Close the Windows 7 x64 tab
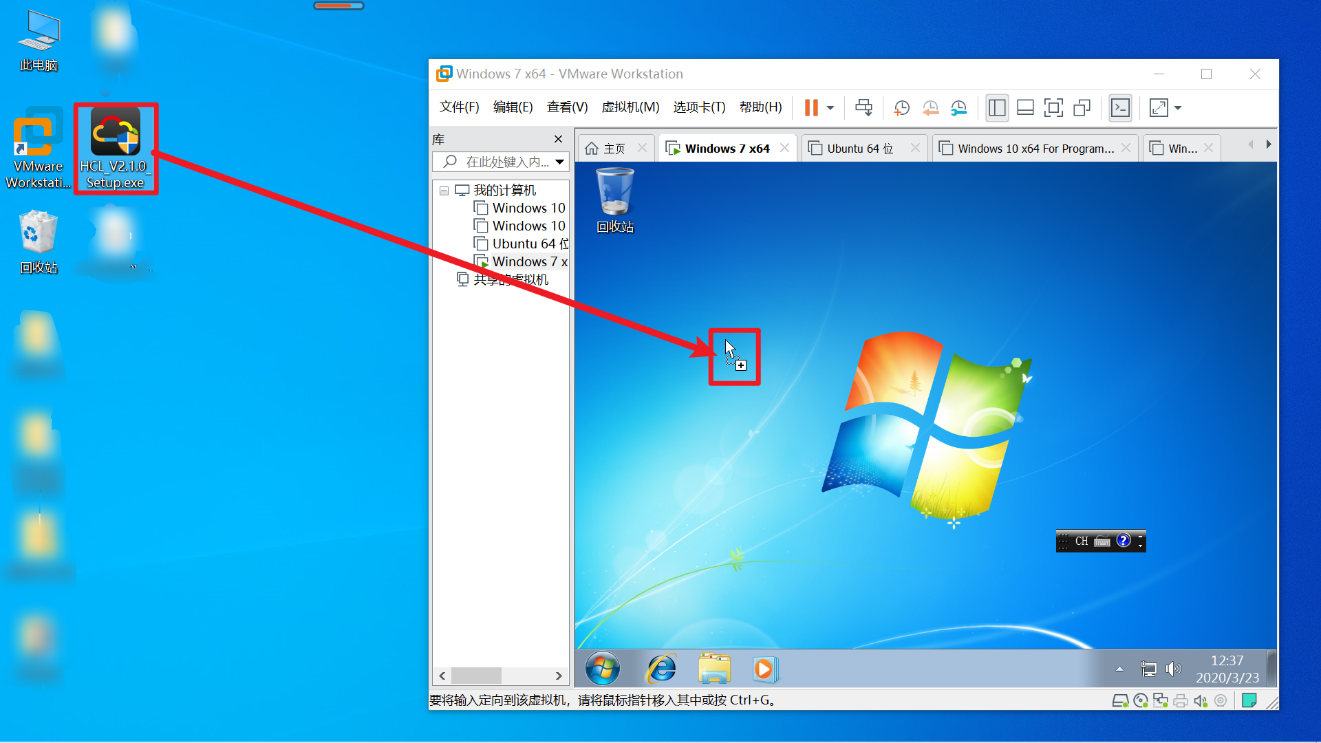This screenshot has height=743, width=1321. coord(784,148)
